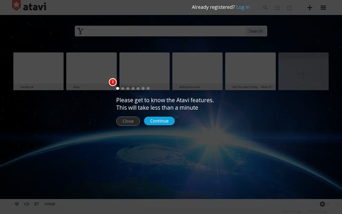Click the empty add-bookmark plus tile
The width and height of the screenshot is (342, 214).
(x=304, y=71)
